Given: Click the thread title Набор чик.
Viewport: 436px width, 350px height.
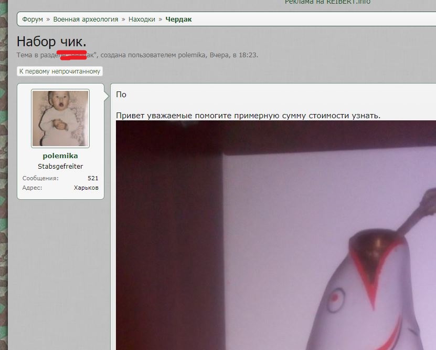Looking at the screenshot, I should pyautogui.click(x=51, y=42).
